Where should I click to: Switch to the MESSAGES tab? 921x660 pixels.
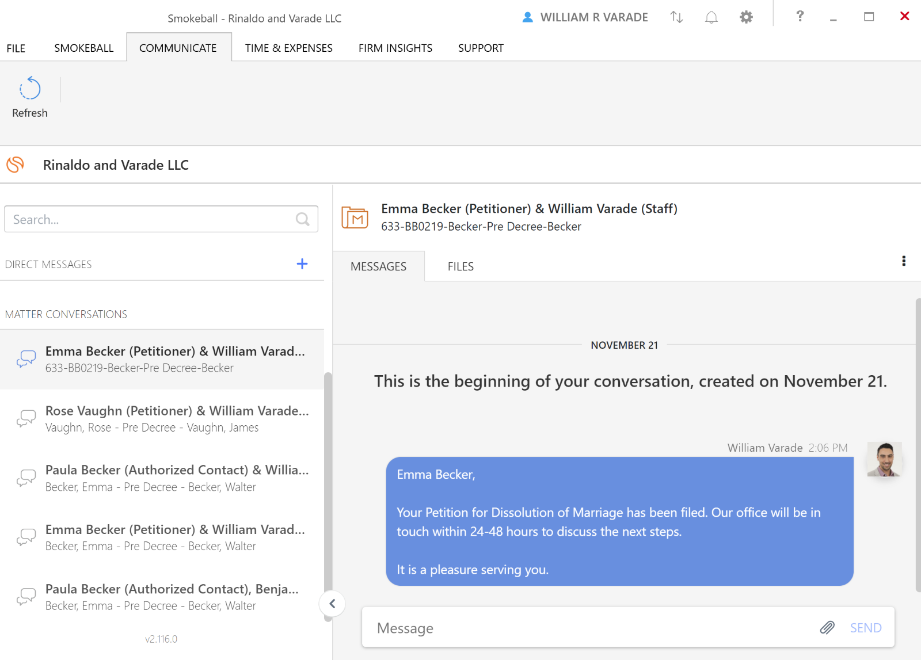(379, 266)
